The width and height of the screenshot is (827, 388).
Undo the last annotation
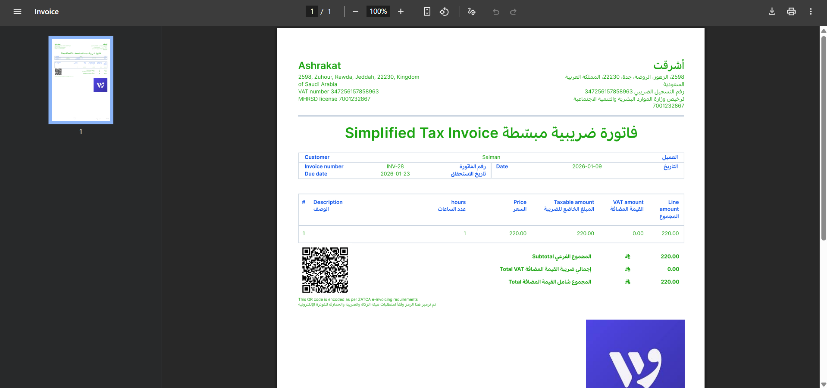[496, 12]
